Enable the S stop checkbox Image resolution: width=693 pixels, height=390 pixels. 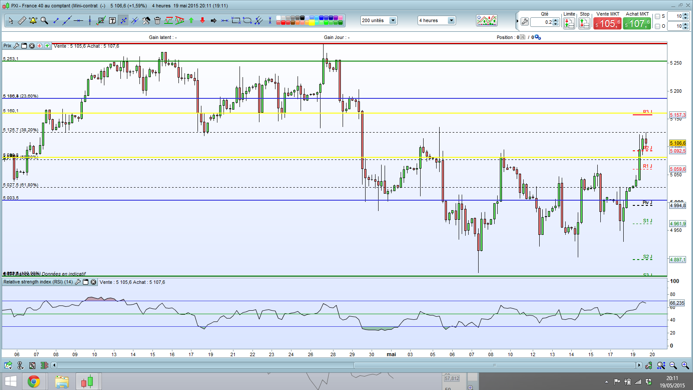[x=657, y=16]
